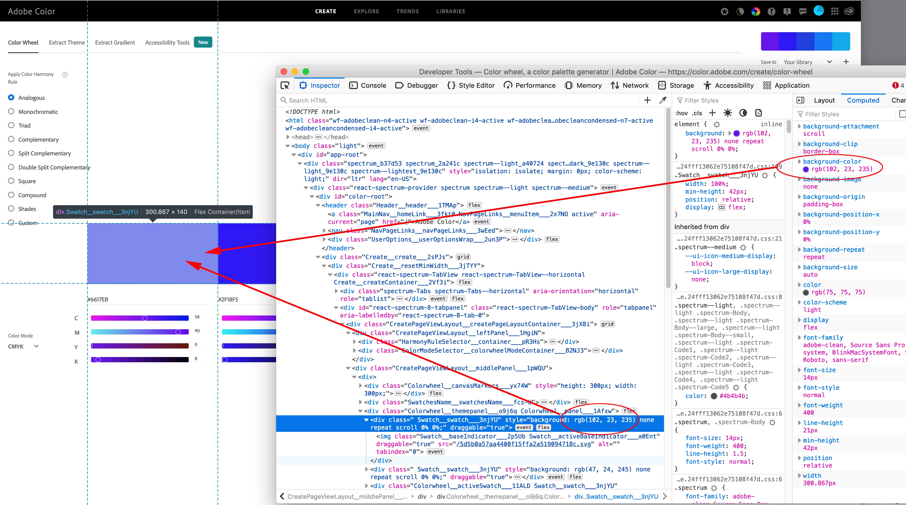Image resolution: width=906 pixels, height=505 pixels.
Task: Open the help question mark icon in header
Action: [x=771, y=12]
